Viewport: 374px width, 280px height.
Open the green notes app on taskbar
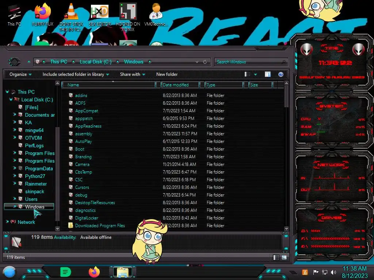tap(66, 272)
